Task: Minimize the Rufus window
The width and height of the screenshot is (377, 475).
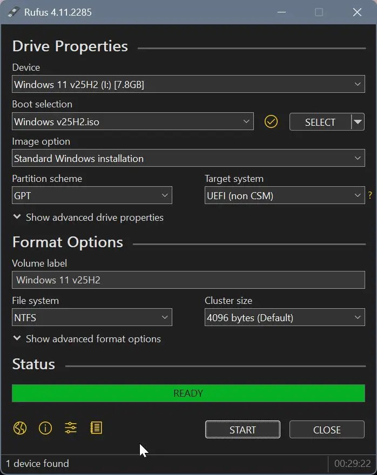Action: tap(281, 12)
